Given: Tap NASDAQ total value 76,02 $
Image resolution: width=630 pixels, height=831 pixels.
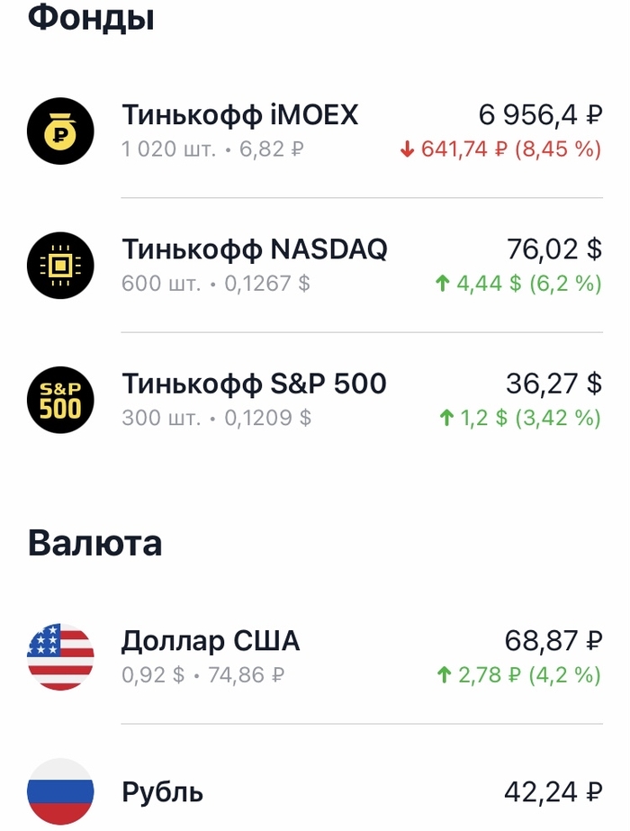Looking at the screenshot, I should pyautogui.click(x=553, y=249).
